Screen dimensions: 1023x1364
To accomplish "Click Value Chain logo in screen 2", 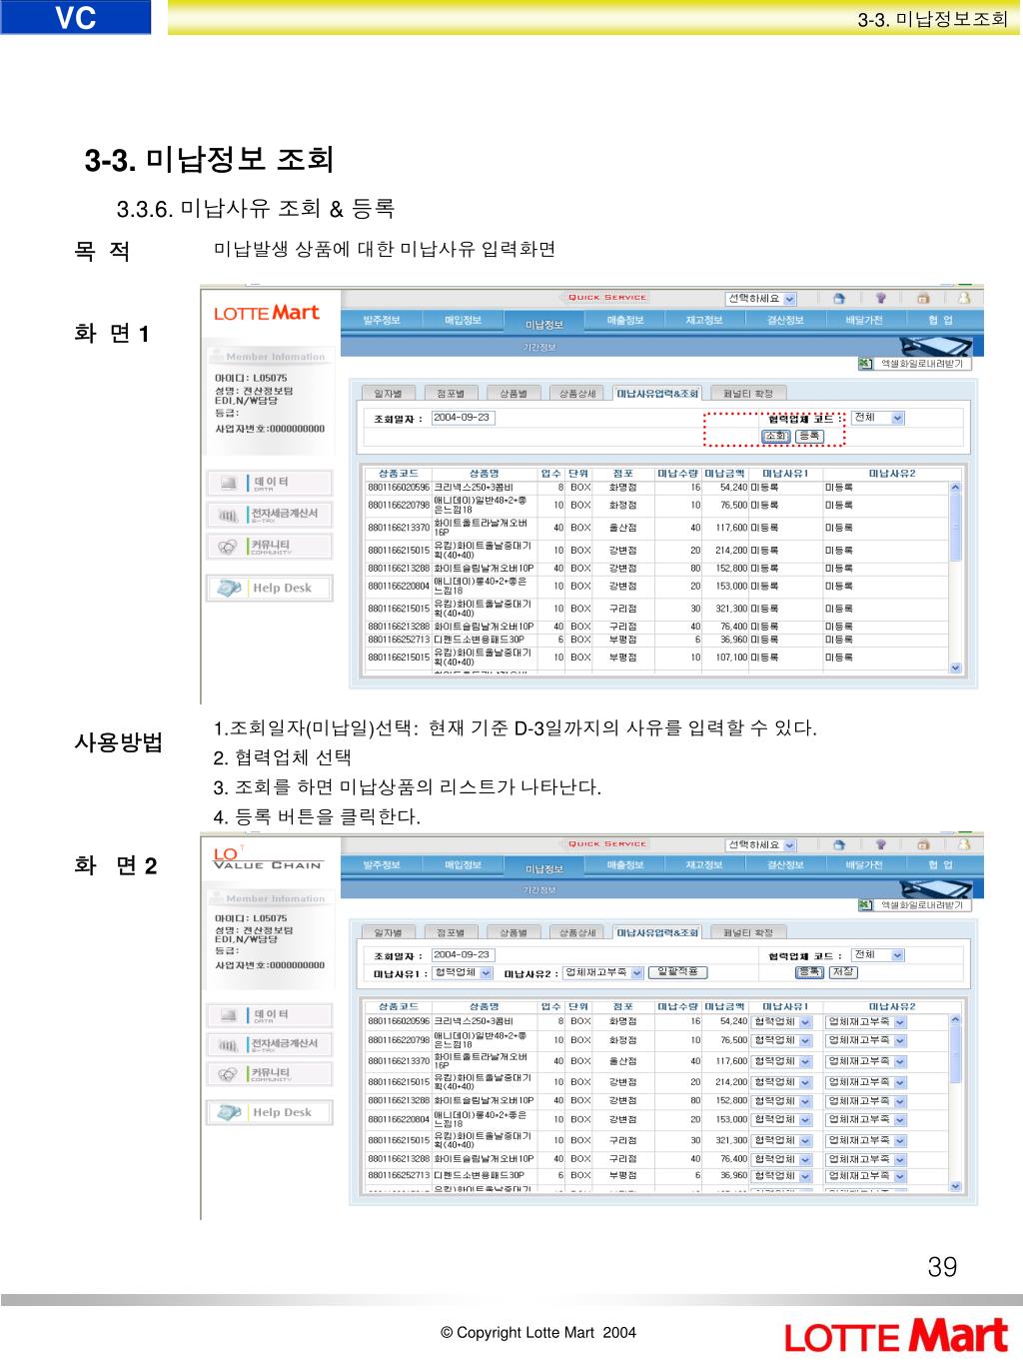I will tap(267, 859).
